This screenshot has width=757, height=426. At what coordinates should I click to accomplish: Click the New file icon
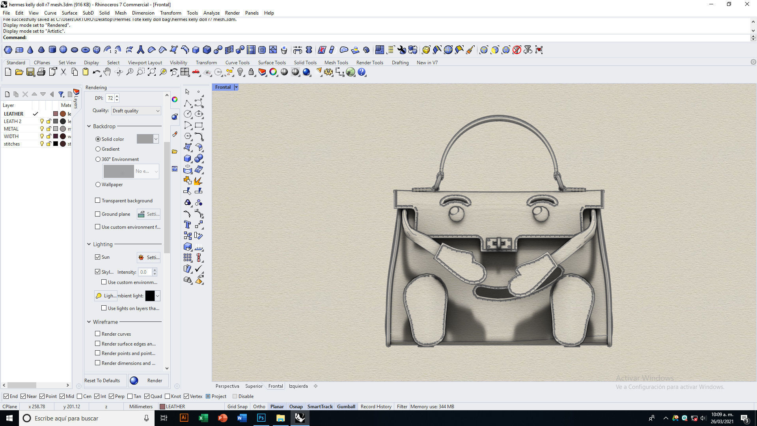pos(8,72)
